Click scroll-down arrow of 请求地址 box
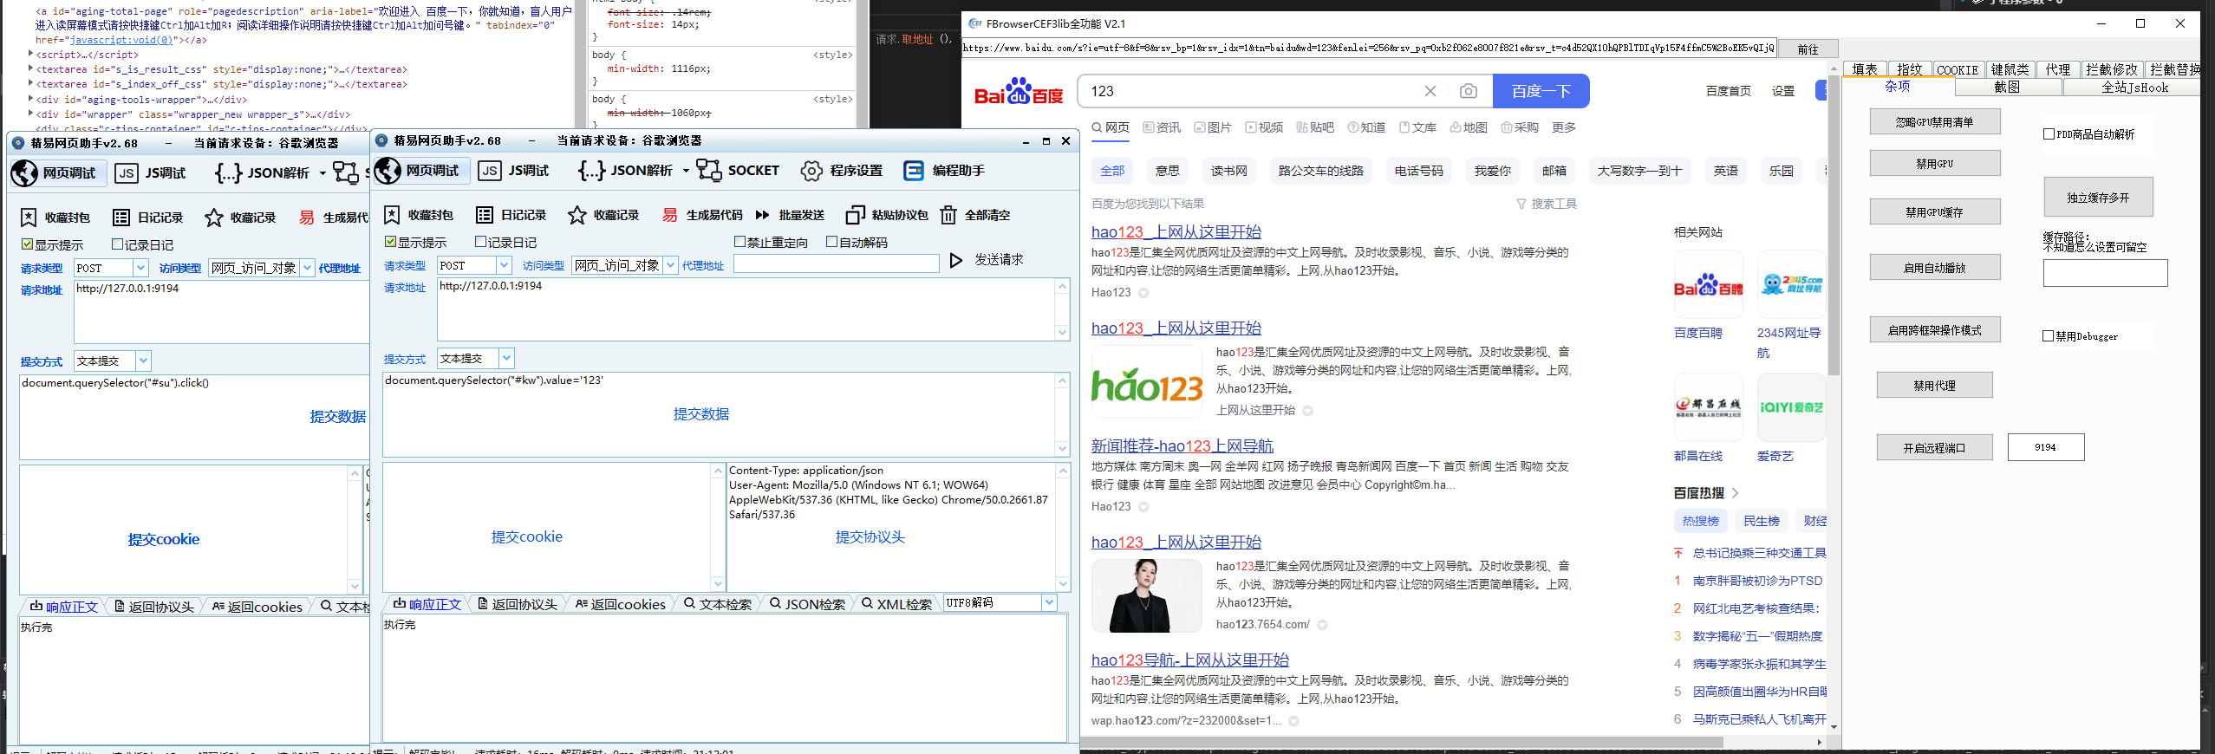The height and width of the screenshot is (754, 2215). tap(1062, 332)
